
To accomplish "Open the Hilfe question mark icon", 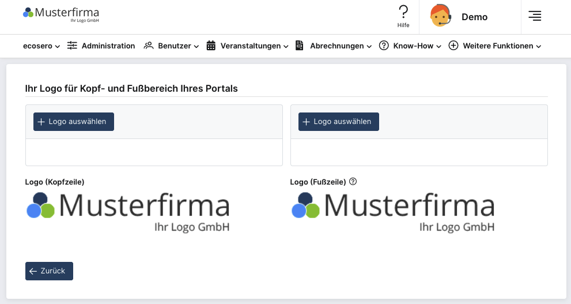I will 403,12.
